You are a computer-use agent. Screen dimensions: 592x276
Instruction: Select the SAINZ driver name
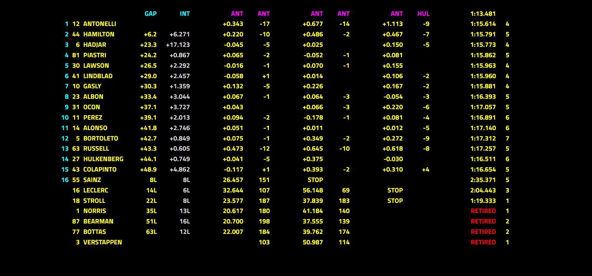(x=92, y=180)
